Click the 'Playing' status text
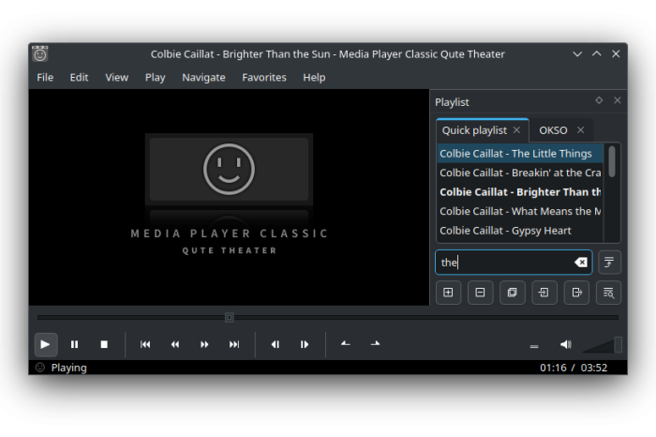656x437 pixels. [69, 368]
